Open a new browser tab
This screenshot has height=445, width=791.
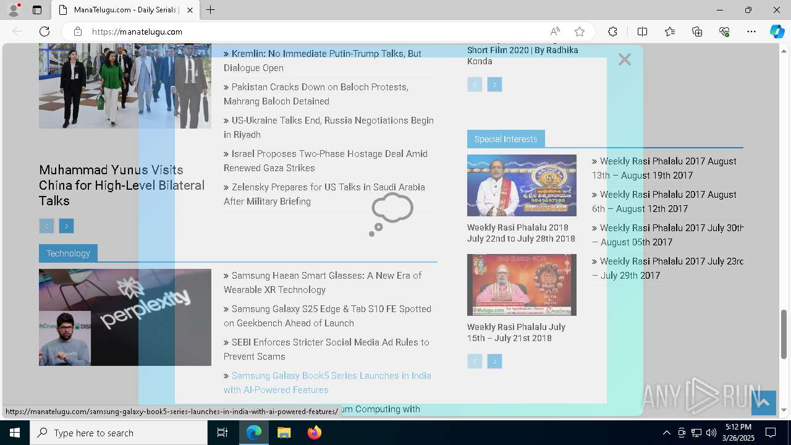211,10
